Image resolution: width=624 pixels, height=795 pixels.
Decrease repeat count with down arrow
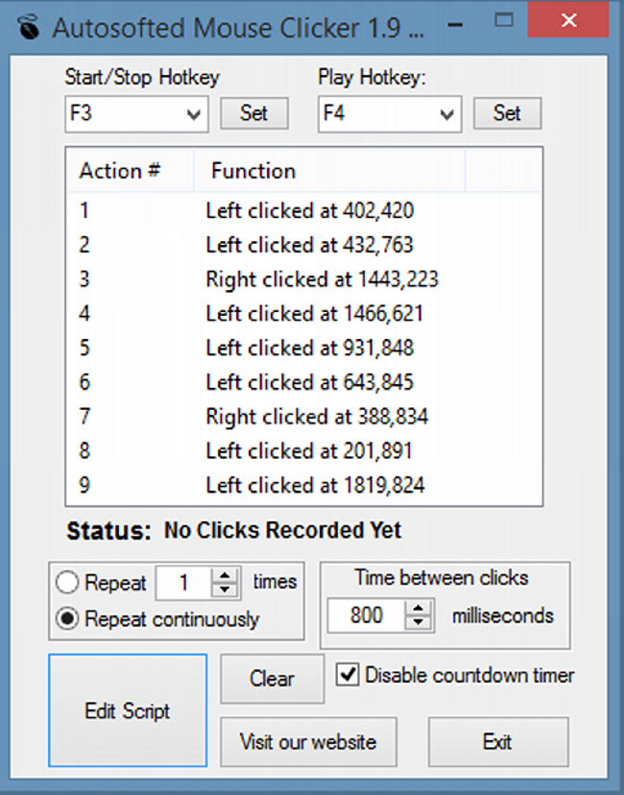pos(225,590)
